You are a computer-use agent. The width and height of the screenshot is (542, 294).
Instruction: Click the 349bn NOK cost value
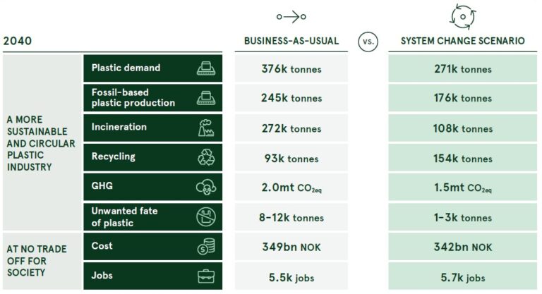(291, 246)
